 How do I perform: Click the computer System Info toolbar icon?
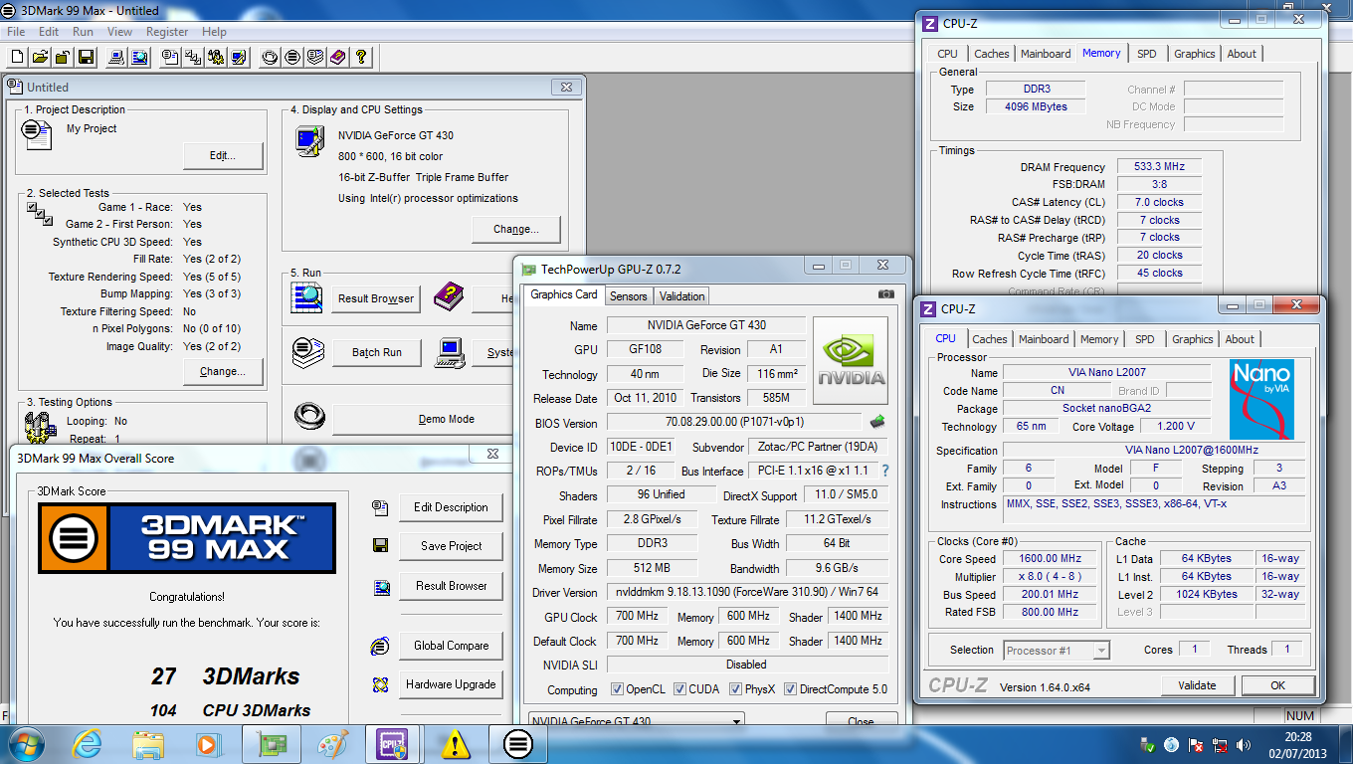point(116,58)
